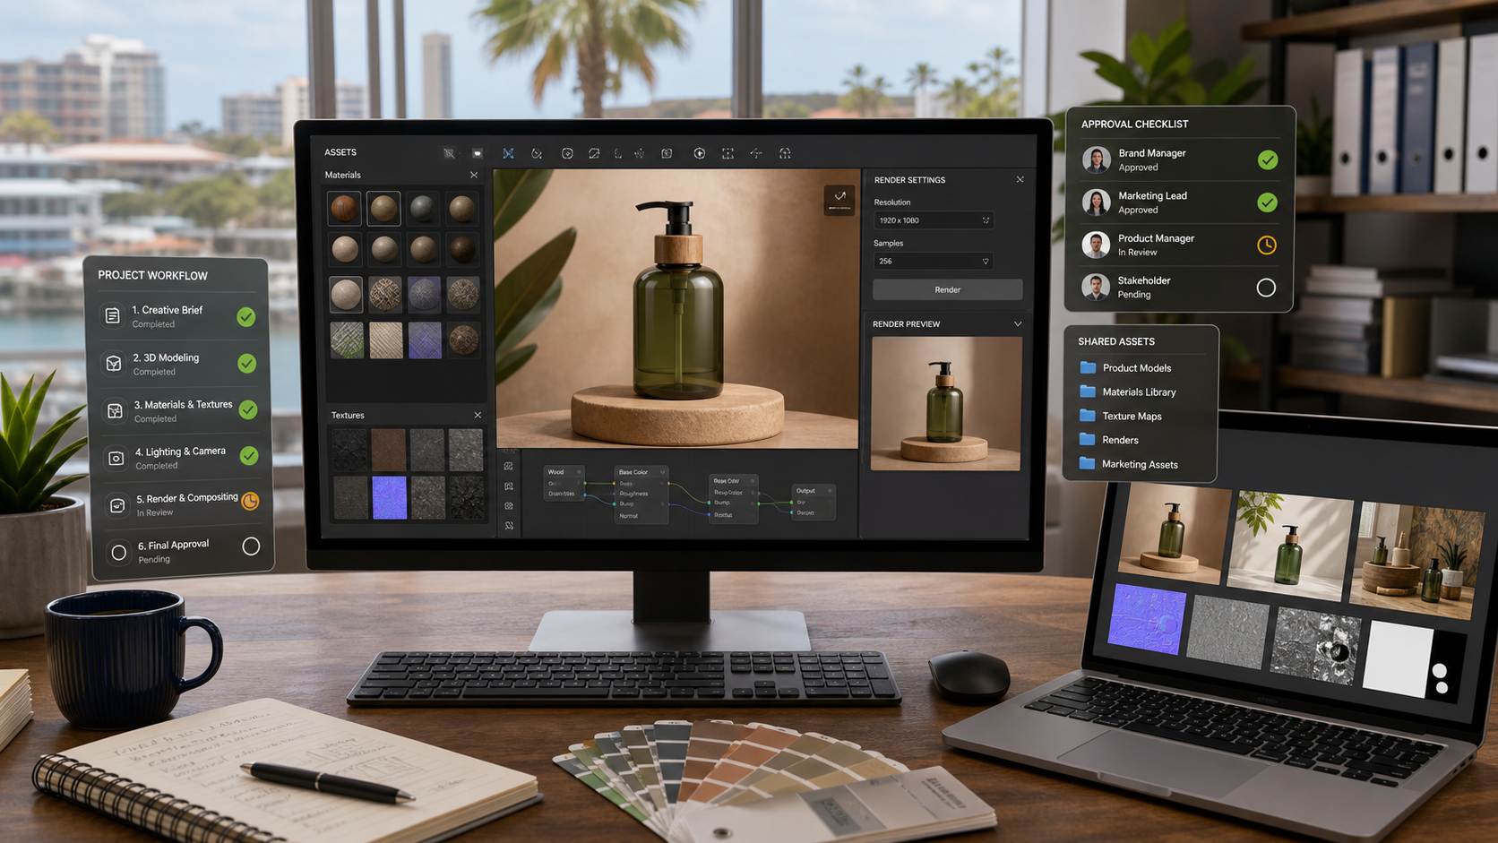Click the Stakeholder avatar

coord(1096,287)
